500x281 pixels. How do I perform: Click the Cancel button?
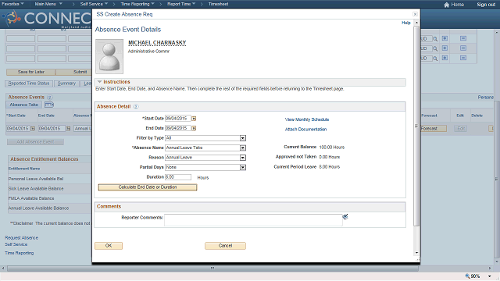225,246
